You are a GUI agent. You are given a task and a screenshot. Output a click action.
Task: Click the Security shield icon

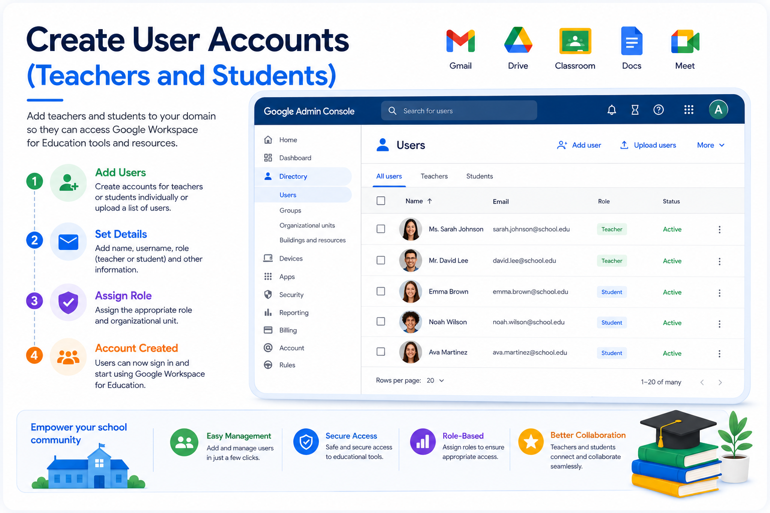pyautogui.click(x=268, y=295)
